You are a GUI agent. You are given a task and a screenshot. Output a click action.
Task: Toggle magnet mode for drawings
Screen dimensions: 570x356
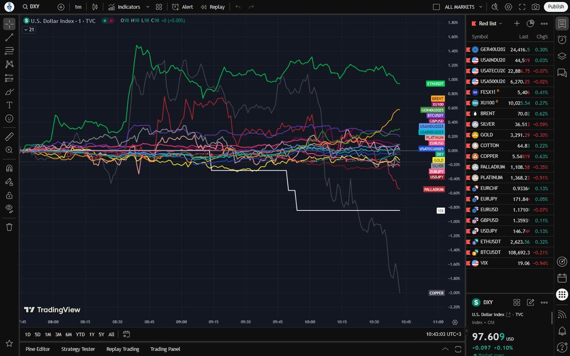point(9,168)
